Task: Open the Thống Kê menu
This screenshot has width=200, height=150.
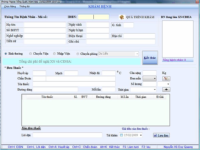Action: click(x=25, y=6)
